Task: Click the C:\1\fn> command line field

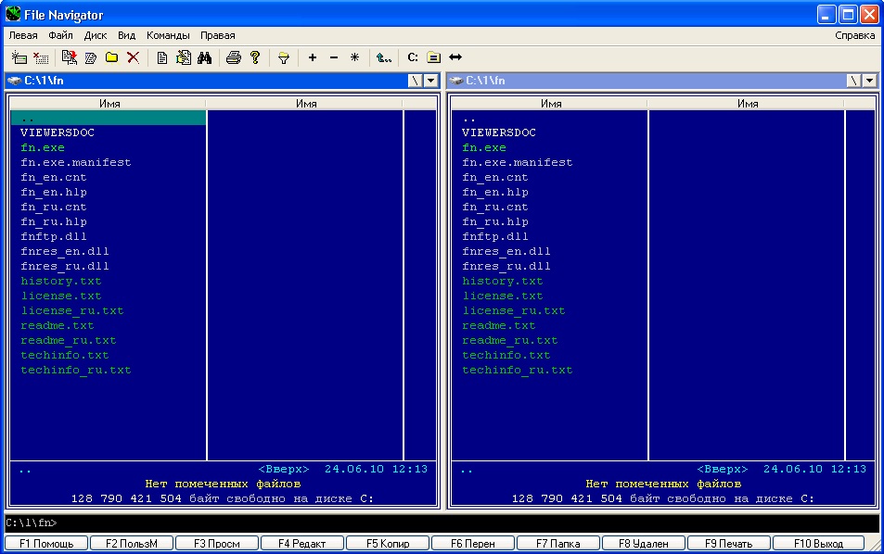Action: pos(442,523)
